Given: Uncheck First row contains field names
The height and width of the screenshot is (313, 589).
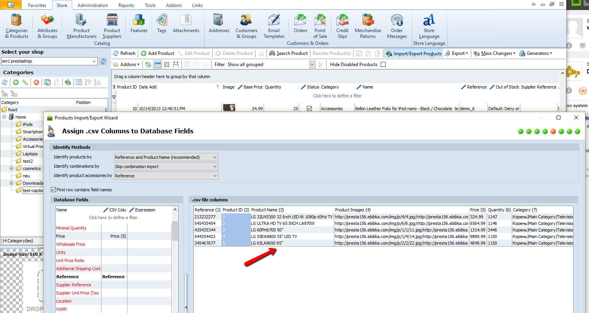Looking at the screenshot, I should click(54, 190).
